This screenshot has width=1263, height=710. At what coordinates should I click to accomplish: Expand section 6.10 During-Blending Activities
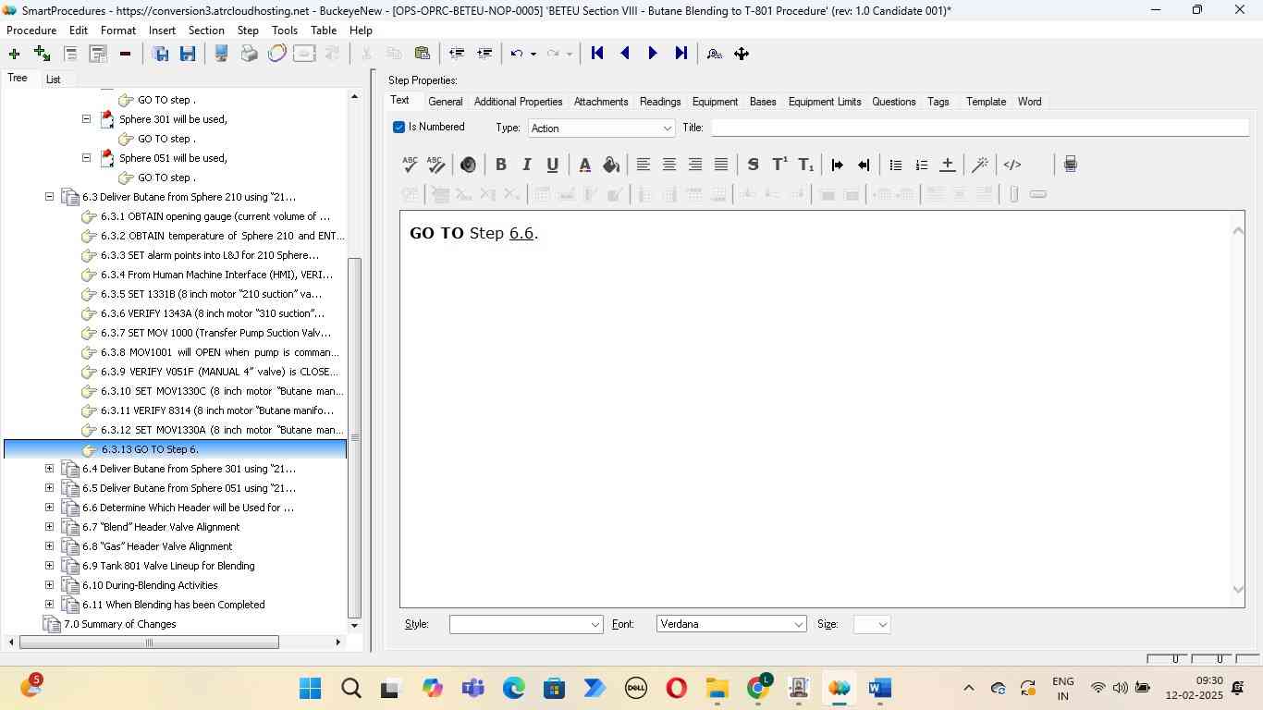click(50, 585)
